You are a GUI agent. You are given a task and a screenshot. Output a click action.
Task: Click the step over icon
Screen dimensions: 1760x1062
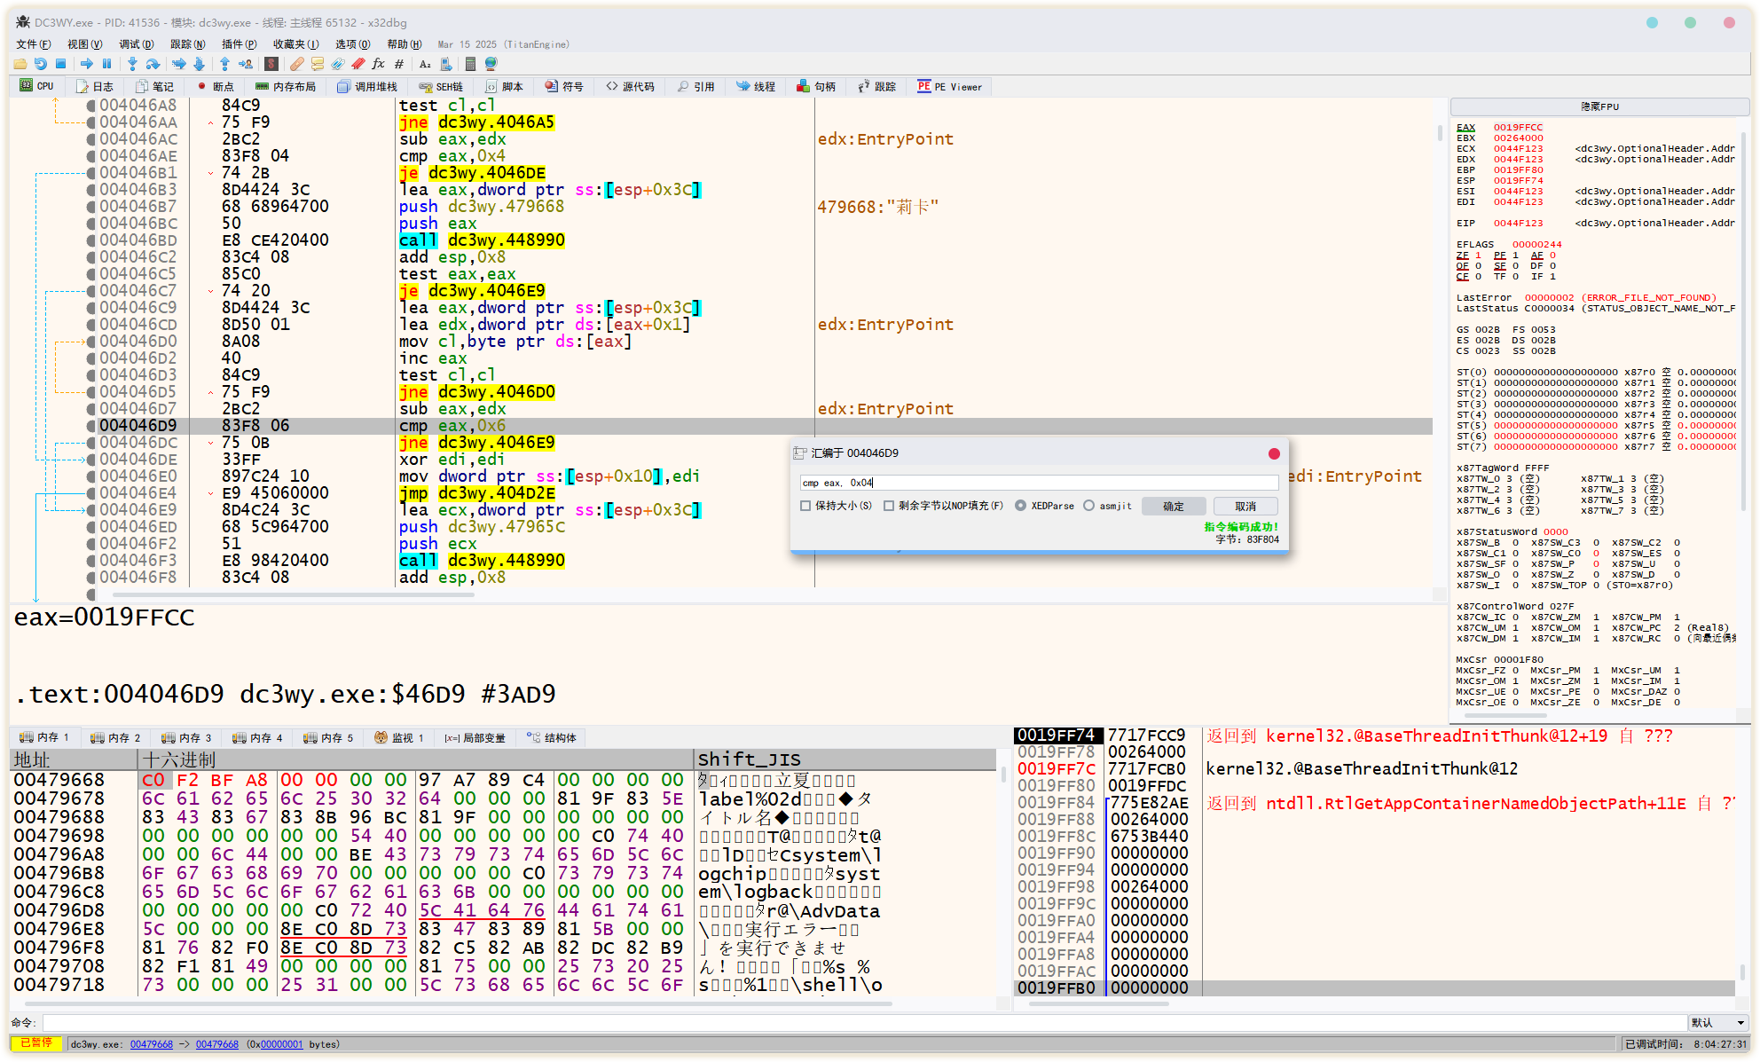tap(153, 64)
